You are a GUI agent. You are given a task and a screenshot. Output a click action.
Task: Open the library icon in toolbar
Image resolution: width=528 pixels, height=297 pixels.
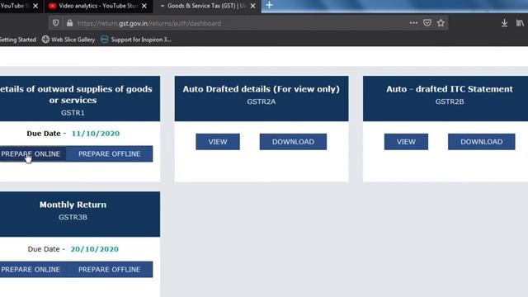[520, 23]
